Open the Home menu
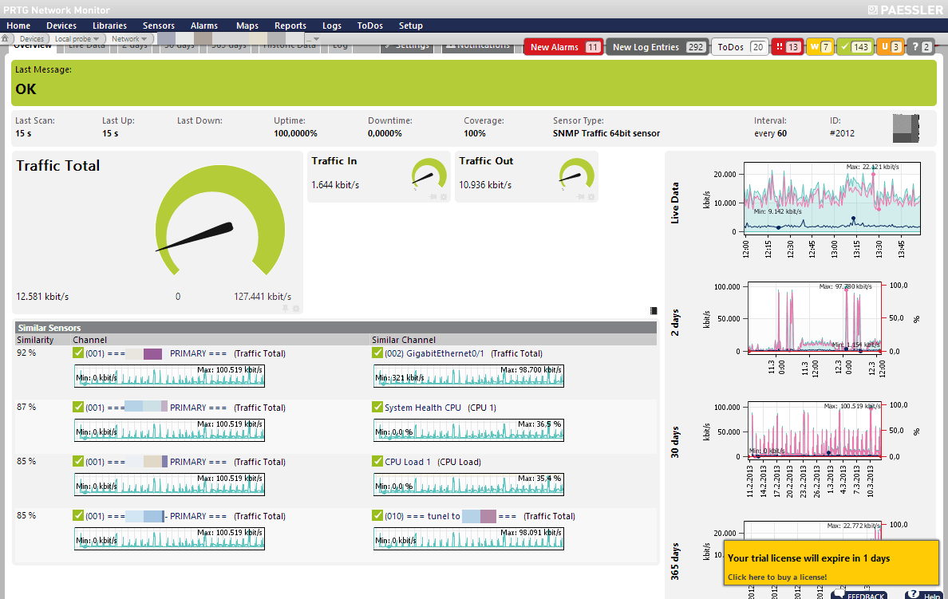Image resolution: width=948 pixels, height=599 pixels. tap(18, 26)
